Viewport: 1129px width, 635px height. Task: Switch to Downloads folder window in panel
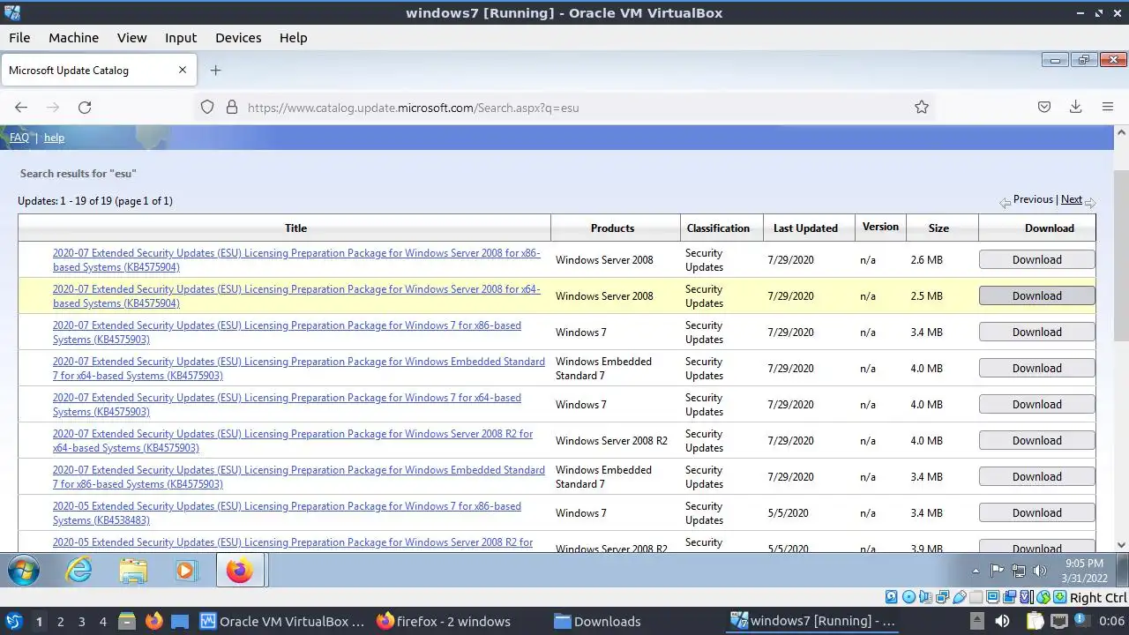pos(597,621)
